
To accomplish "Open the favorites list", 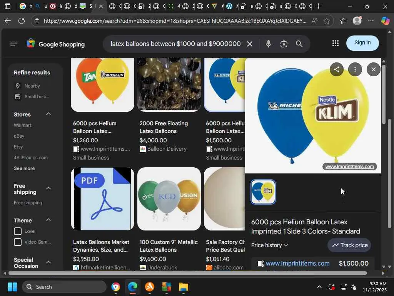I will pos(343,21).
